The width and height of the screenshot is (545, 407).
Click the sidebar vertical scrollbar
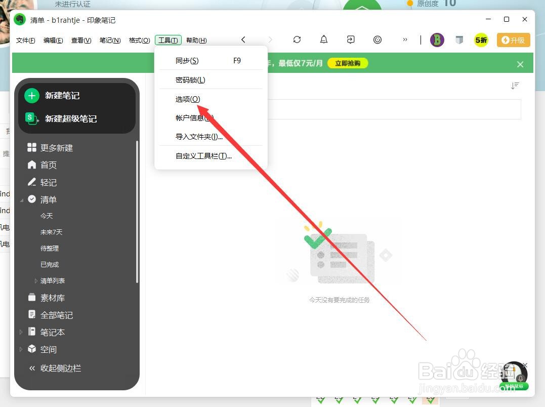click(x=137, y=212)
